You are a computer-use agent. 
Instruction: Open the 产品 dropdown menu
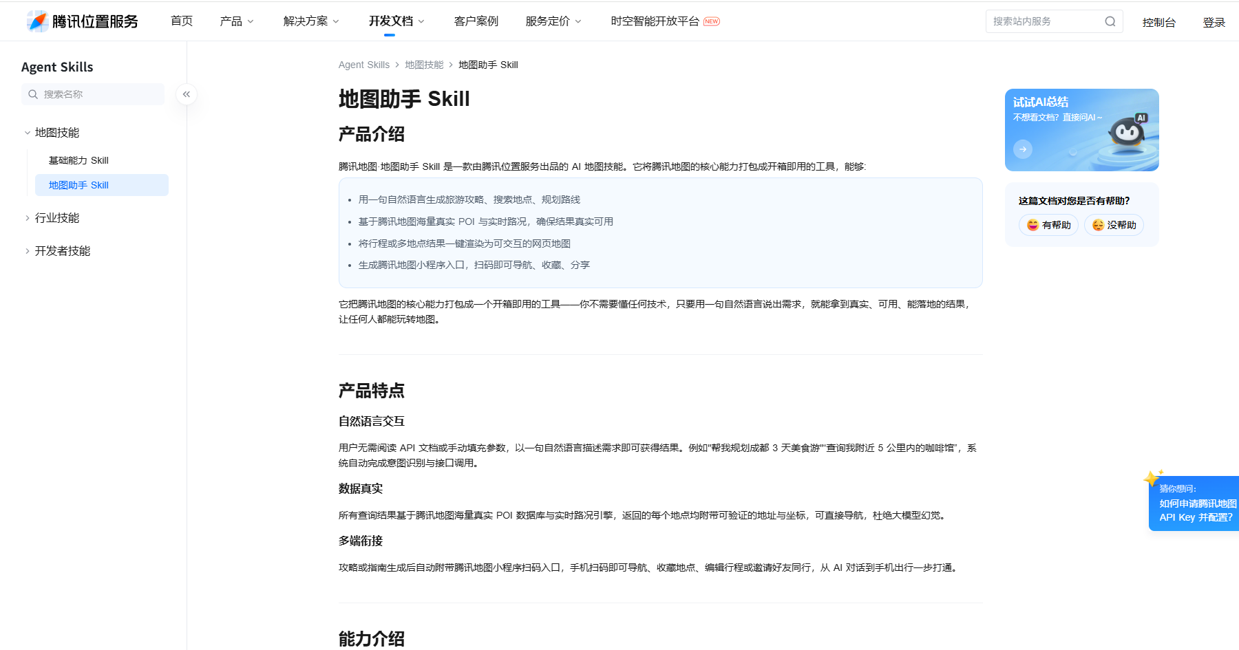[237, 21]
